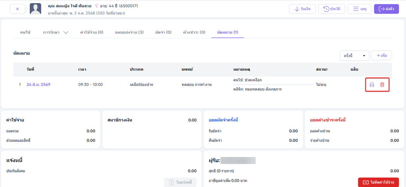Click the วันที่ column header
Screen dimensions: 406x187
(x=30, y=69)
